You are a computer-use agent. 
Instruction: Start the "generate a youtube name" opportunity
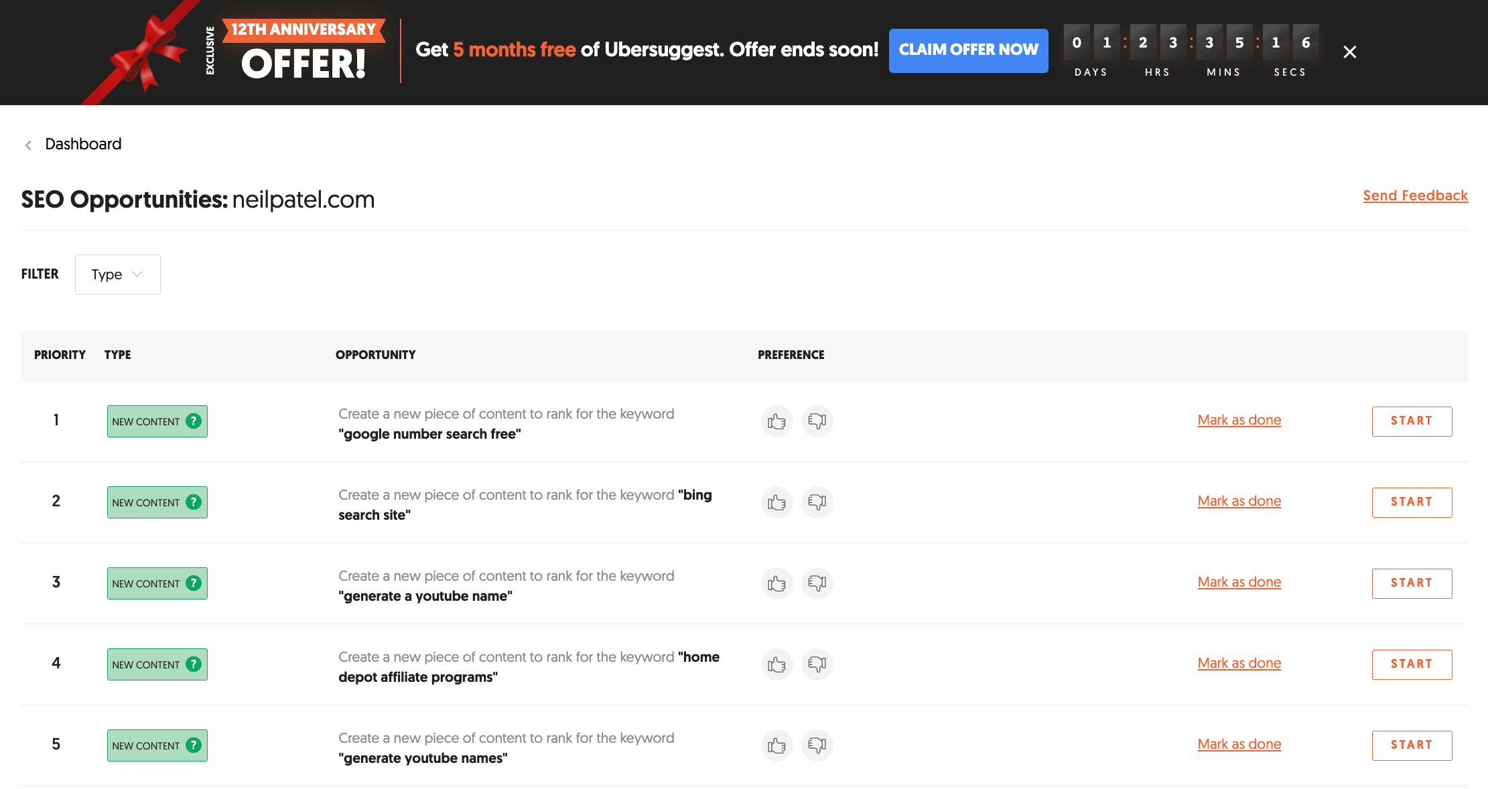(1412, 583)
